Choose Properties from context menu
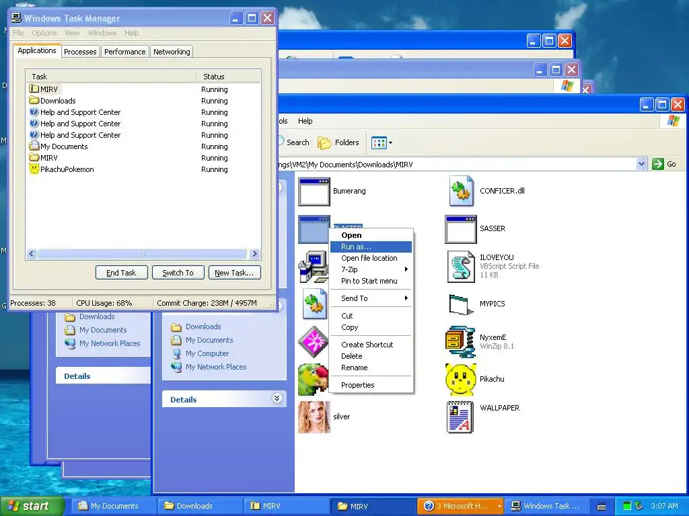The width and height of the screenshot is (689, 516). (371, 385)
